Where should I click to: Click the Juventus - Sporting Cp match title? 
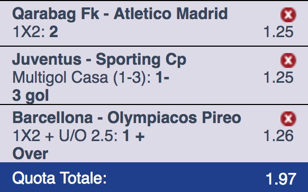[x=99, y=59]
